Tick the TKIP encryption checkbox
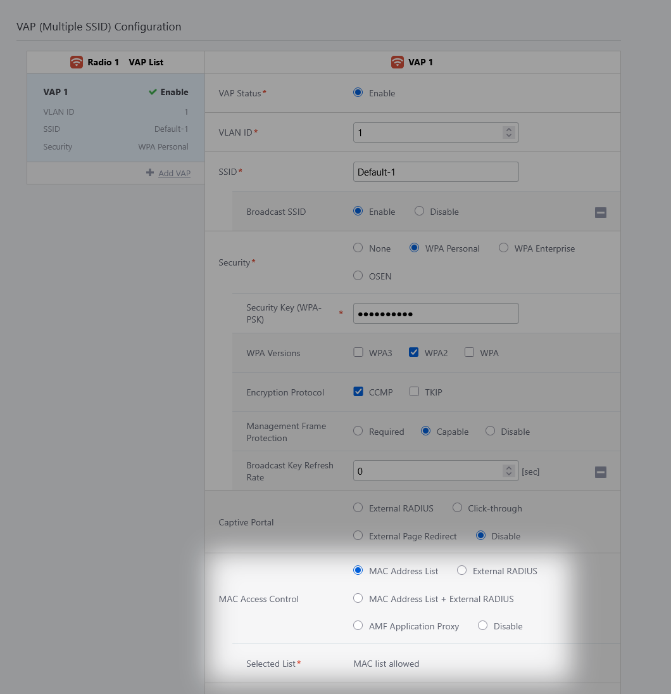Viewport: 671px width, 694px height. (414, 392)
